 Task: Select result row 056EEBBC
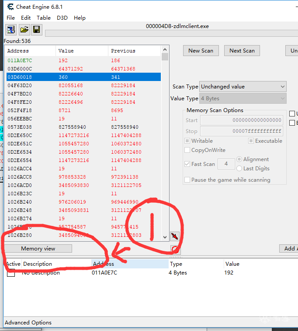[83, 119]
